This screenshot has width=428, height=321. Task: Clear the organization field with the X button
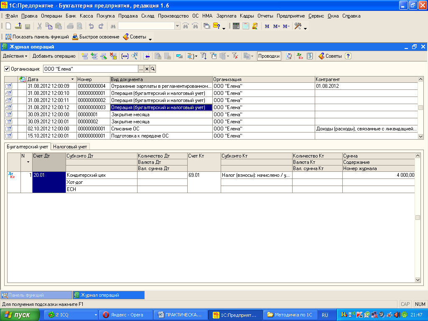coord(147,69)
